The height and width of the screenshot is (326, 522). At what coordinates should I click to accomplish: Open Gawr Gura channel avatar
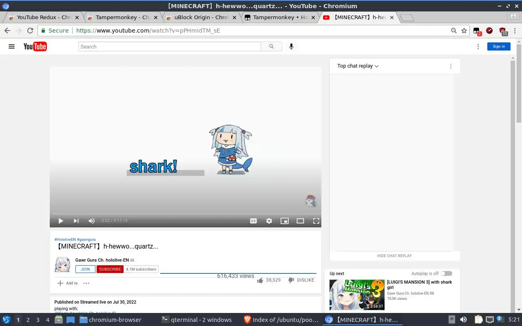(62, 264)
